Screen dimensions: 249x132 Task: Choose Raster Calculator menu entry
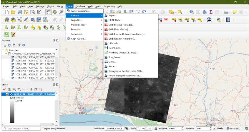click(80, 11)
